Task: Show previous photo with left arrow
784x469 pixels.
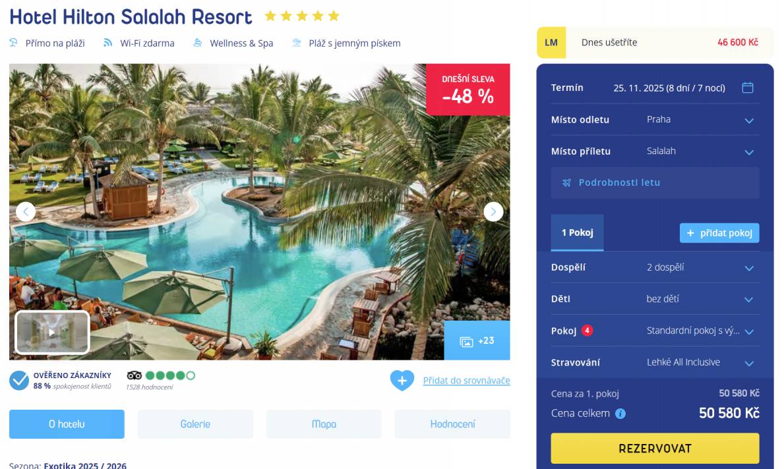Action: point(26,211)
